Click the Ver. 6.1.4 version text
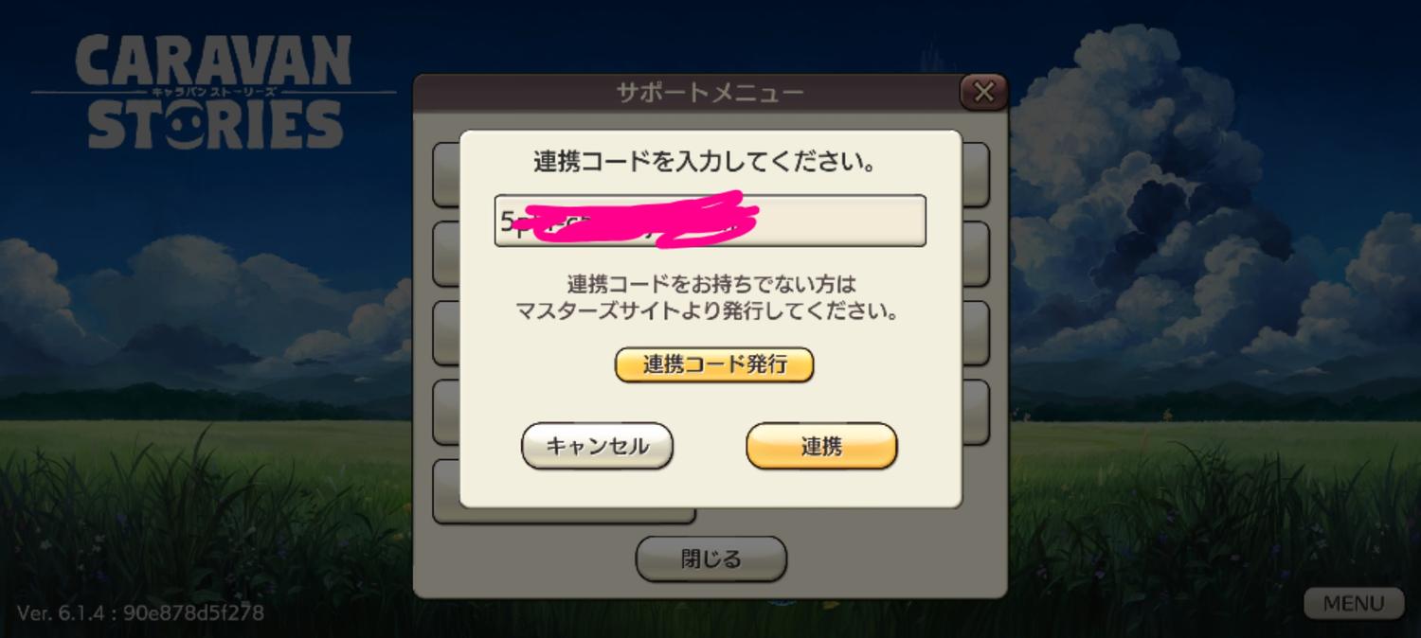This screenshot has height=638, width=1421. [140, 612]
